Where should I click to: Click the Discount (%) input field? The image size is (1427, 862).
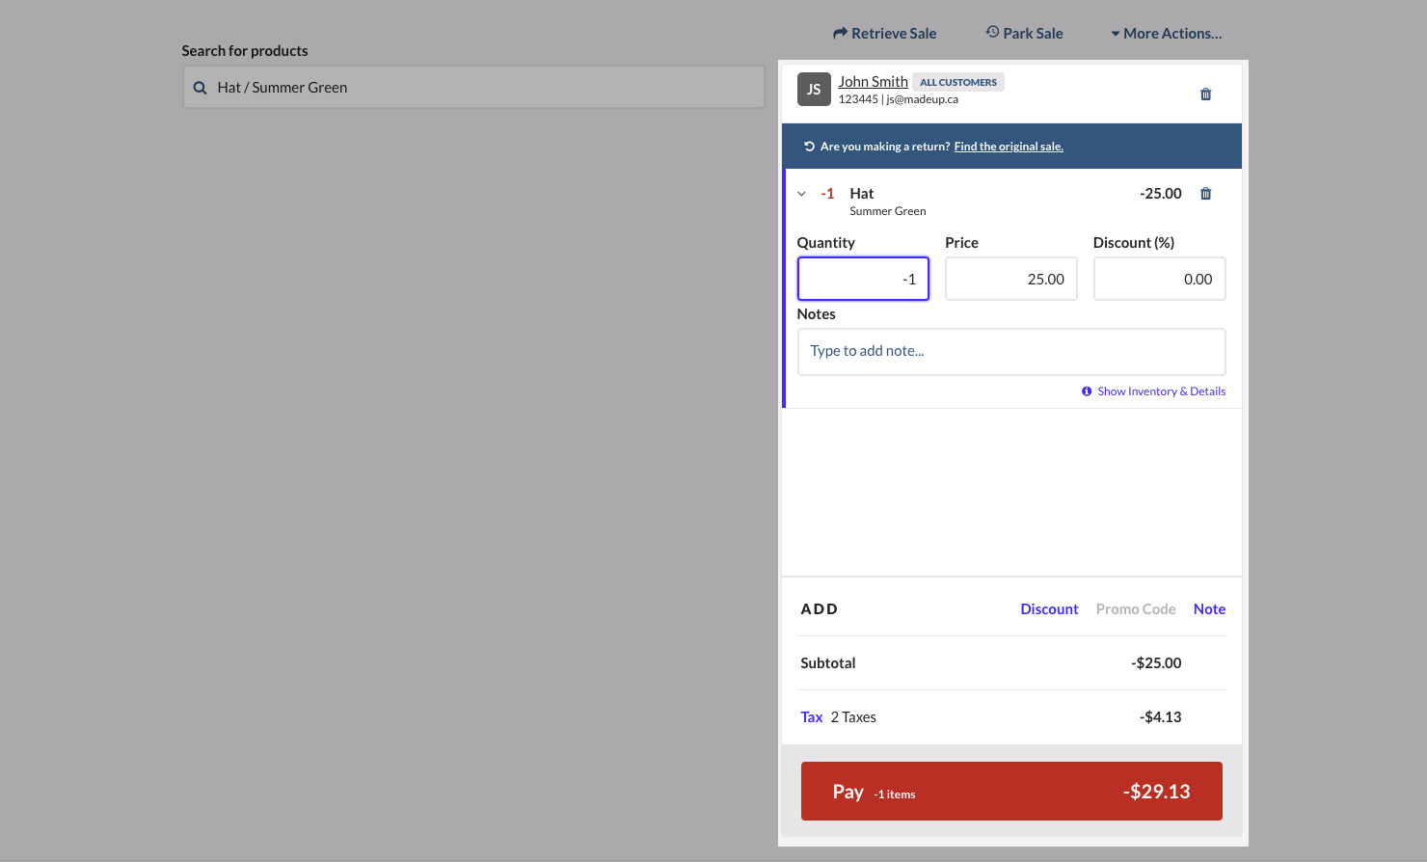[x=1159, y=279]
